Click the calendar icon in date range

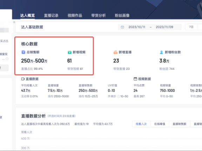click(x=122, y=27)
